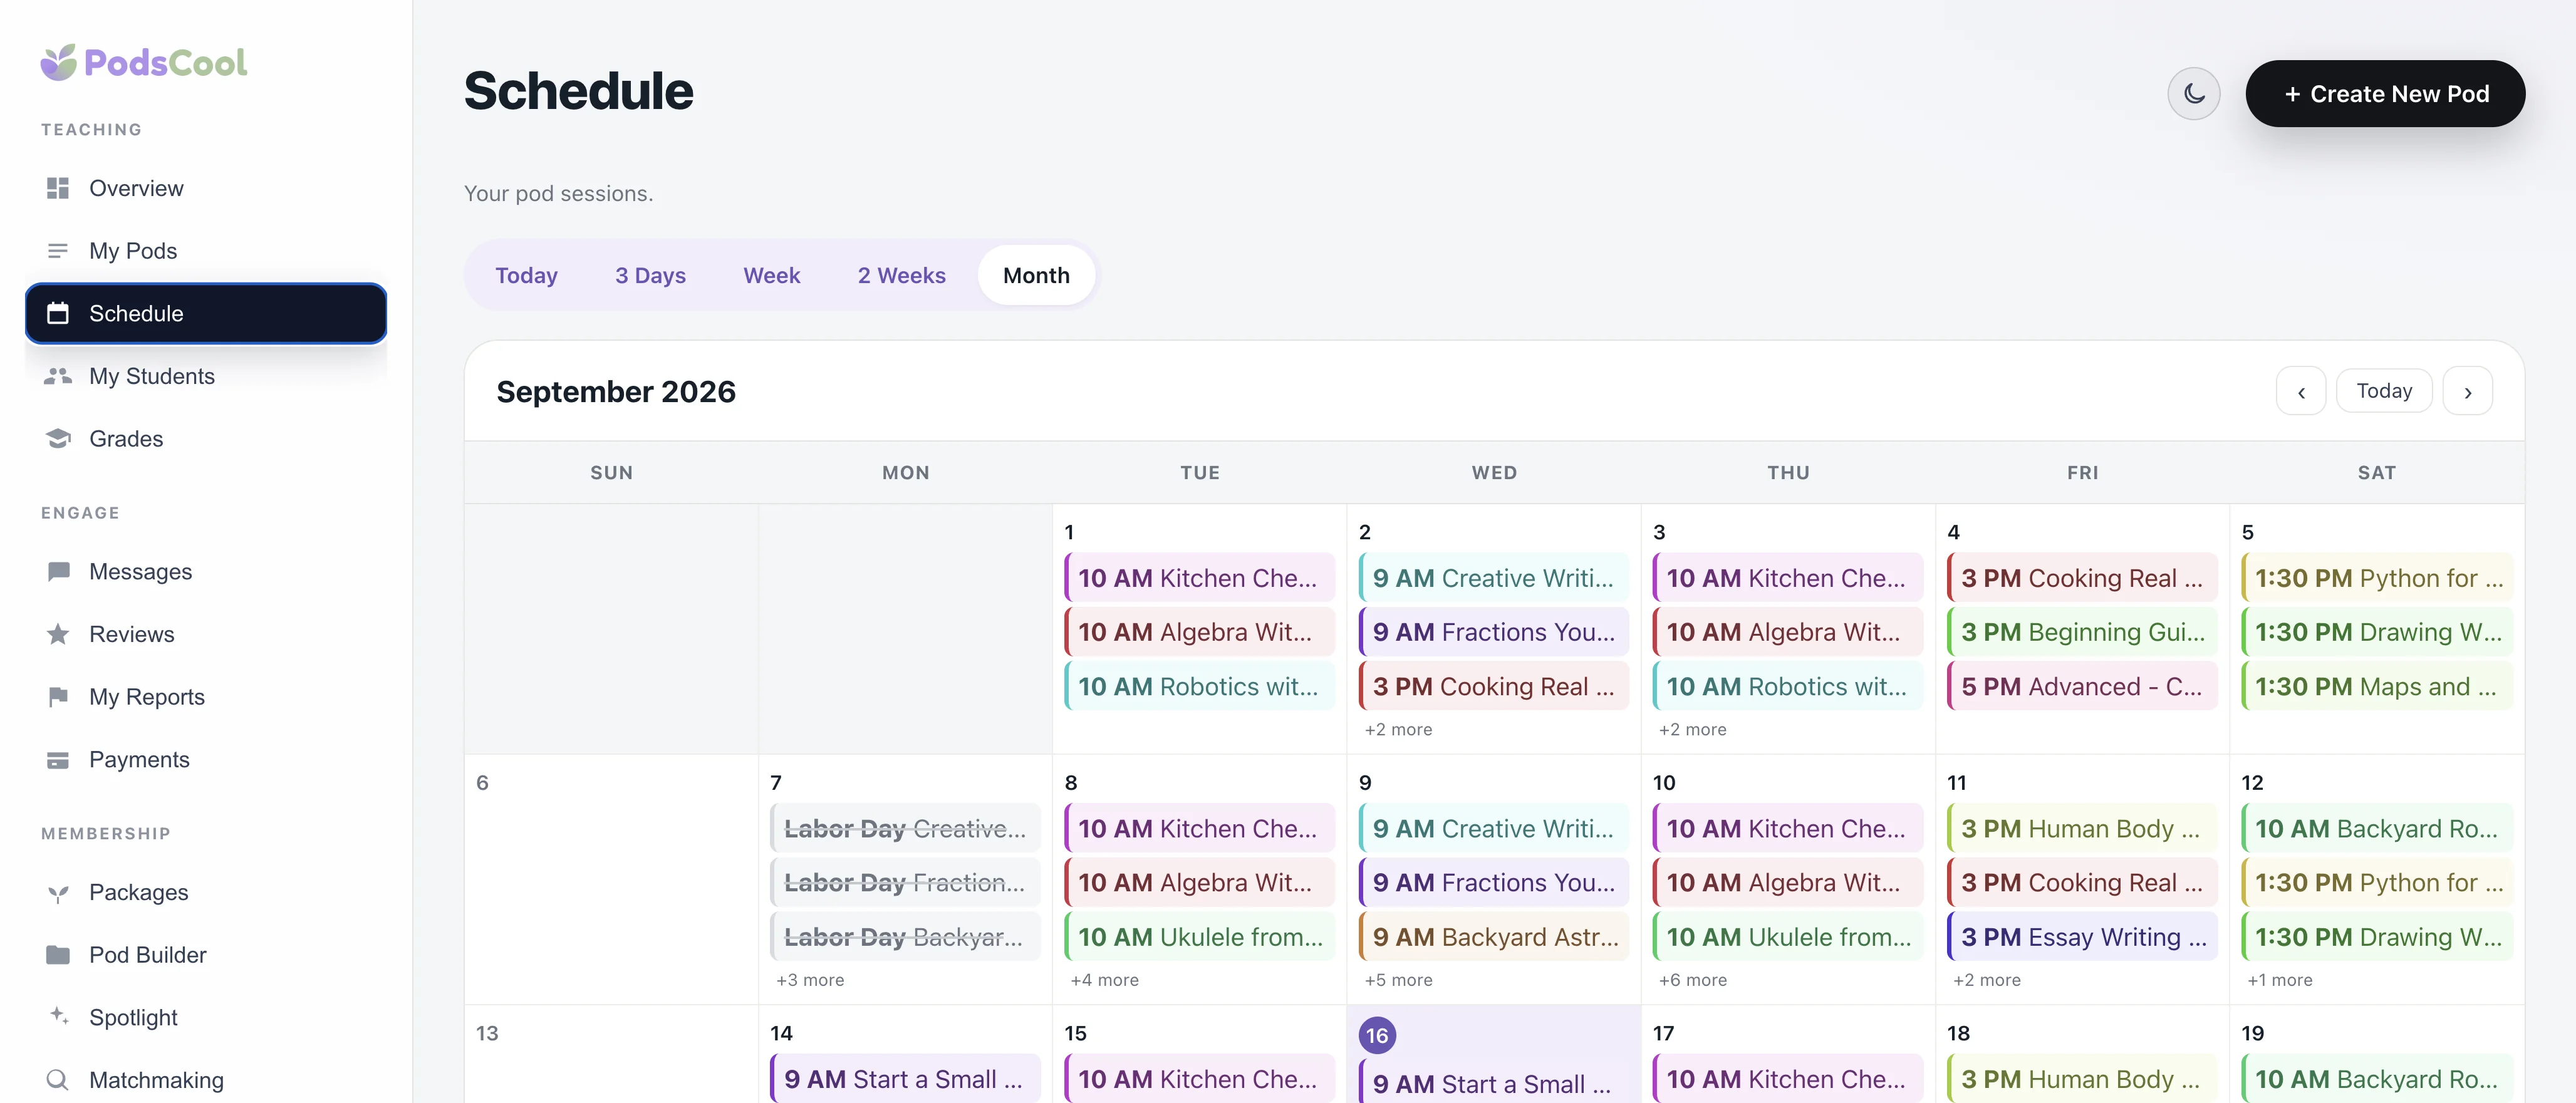Open My Students page

pyautogui.click(x=206, y=376)
